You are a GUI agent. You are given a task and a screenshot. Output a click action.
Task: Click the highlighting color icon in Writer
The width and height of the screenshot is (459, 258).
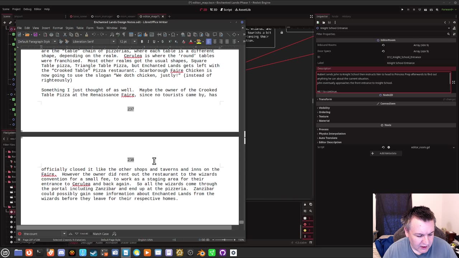[x=199, y=42]
